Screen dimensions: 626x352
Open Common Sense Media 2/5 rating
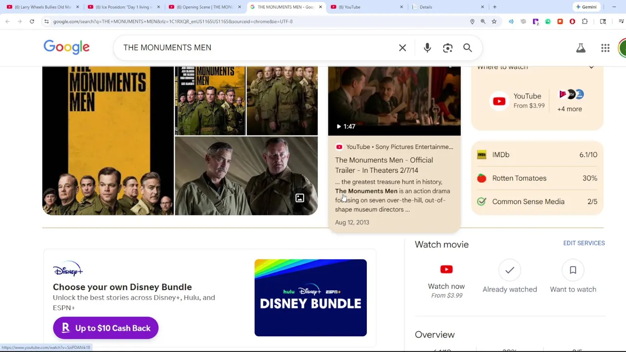tap(537, 201)
